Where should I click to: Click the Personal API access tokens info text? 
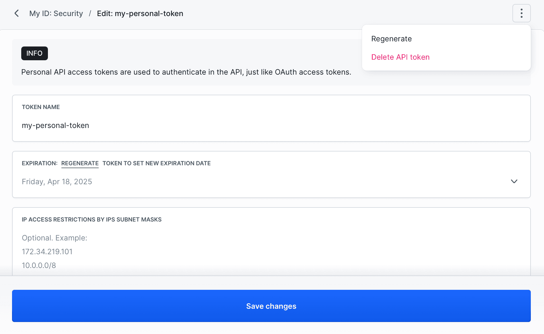point(186,72)
